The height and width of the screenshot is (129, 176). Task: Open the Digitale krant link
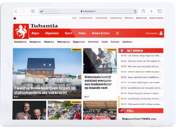point(141,18)
